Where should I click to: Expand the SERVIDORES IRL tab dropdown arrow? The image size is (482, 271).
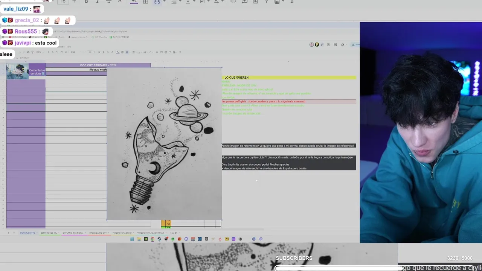point(59,233)
